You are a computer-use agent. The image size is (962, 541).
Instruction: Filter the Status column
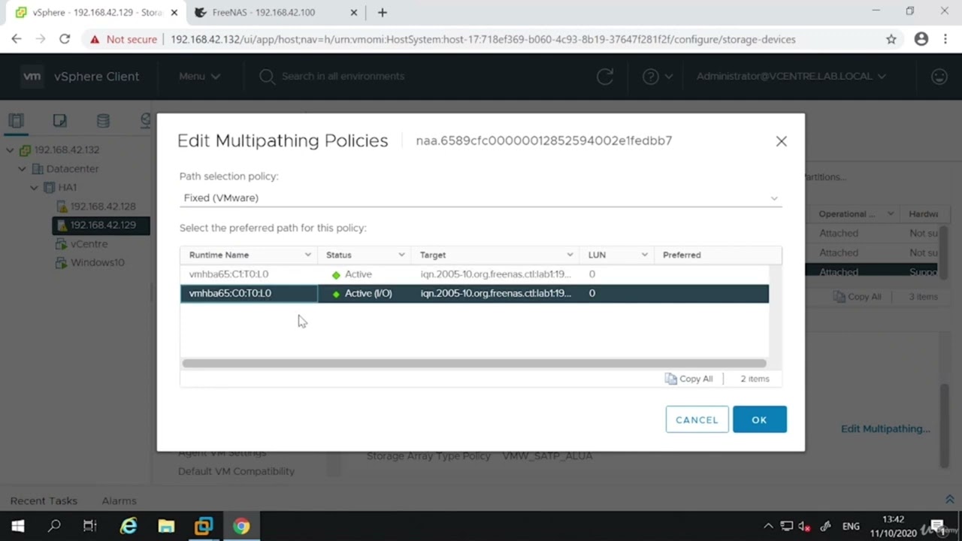[x=401, y=255]
